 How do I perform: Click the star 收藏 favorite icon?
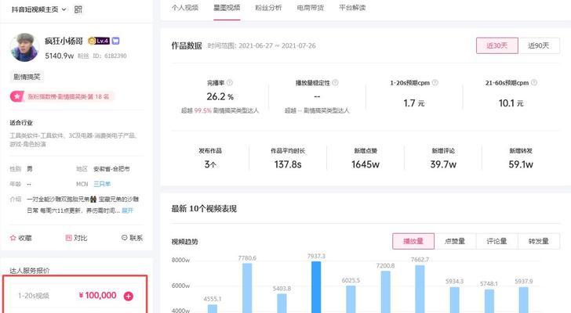[13, 238]
